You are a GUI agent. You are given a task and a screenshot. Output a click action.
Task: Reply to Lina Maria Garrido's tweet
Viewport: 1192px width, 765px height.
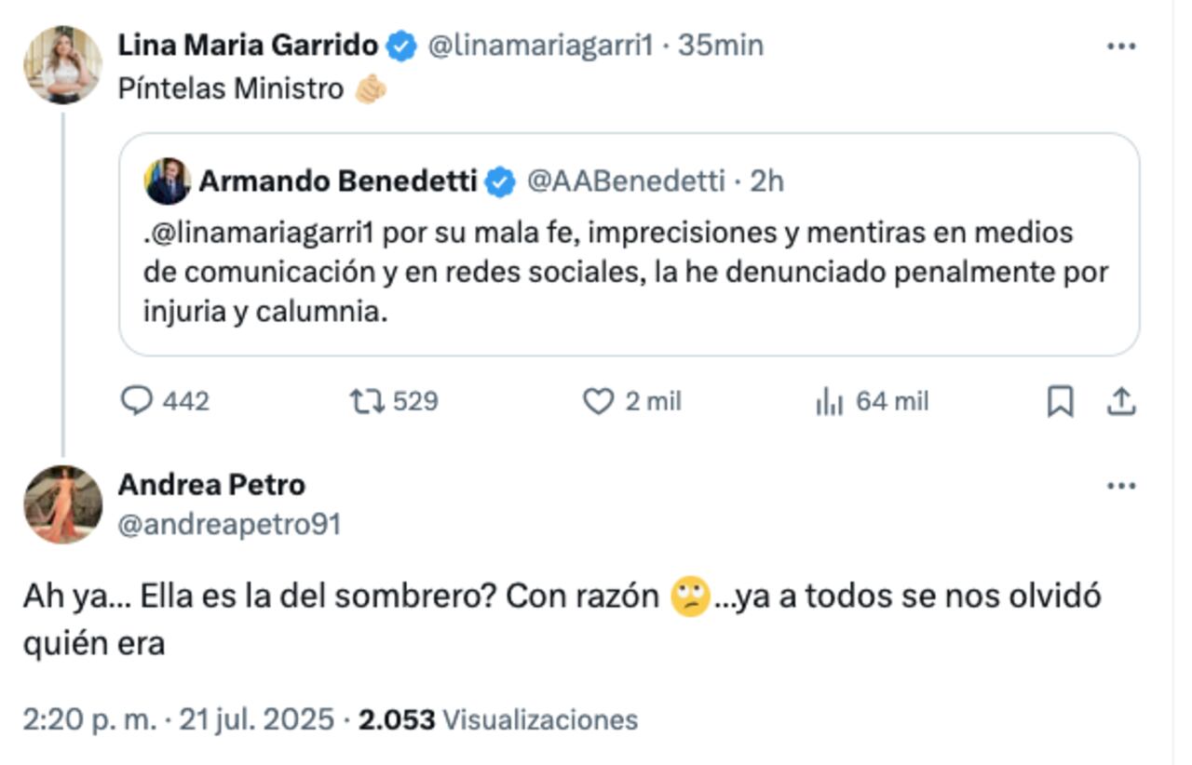(x=139, y=401)
